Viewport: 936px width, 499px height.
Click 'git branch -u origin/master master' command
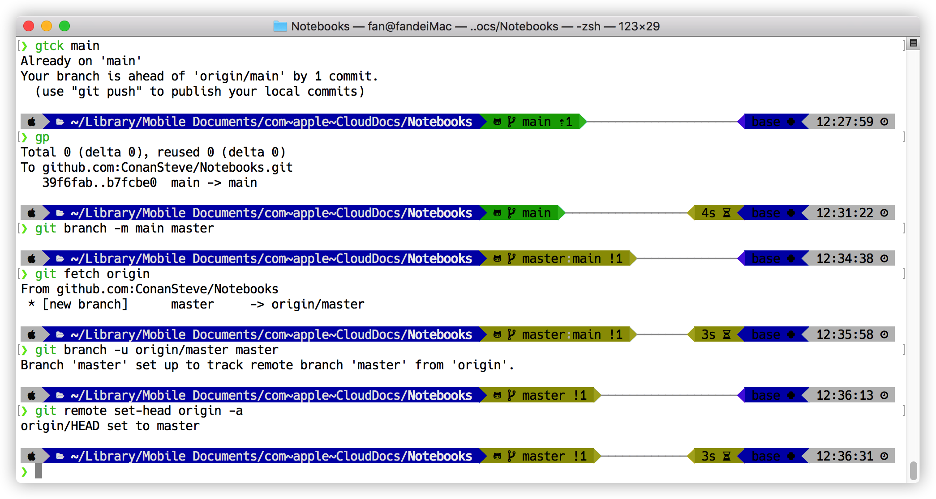point(157,350)
